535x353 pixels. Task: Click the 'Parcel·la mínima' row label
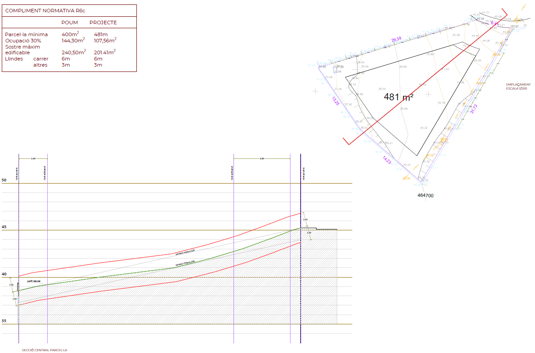pos(26,34)
